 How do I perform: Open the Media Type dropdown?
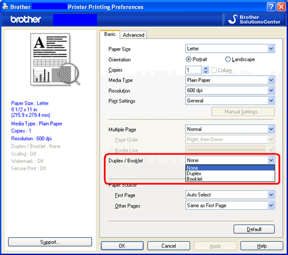[x=230, y=80]
